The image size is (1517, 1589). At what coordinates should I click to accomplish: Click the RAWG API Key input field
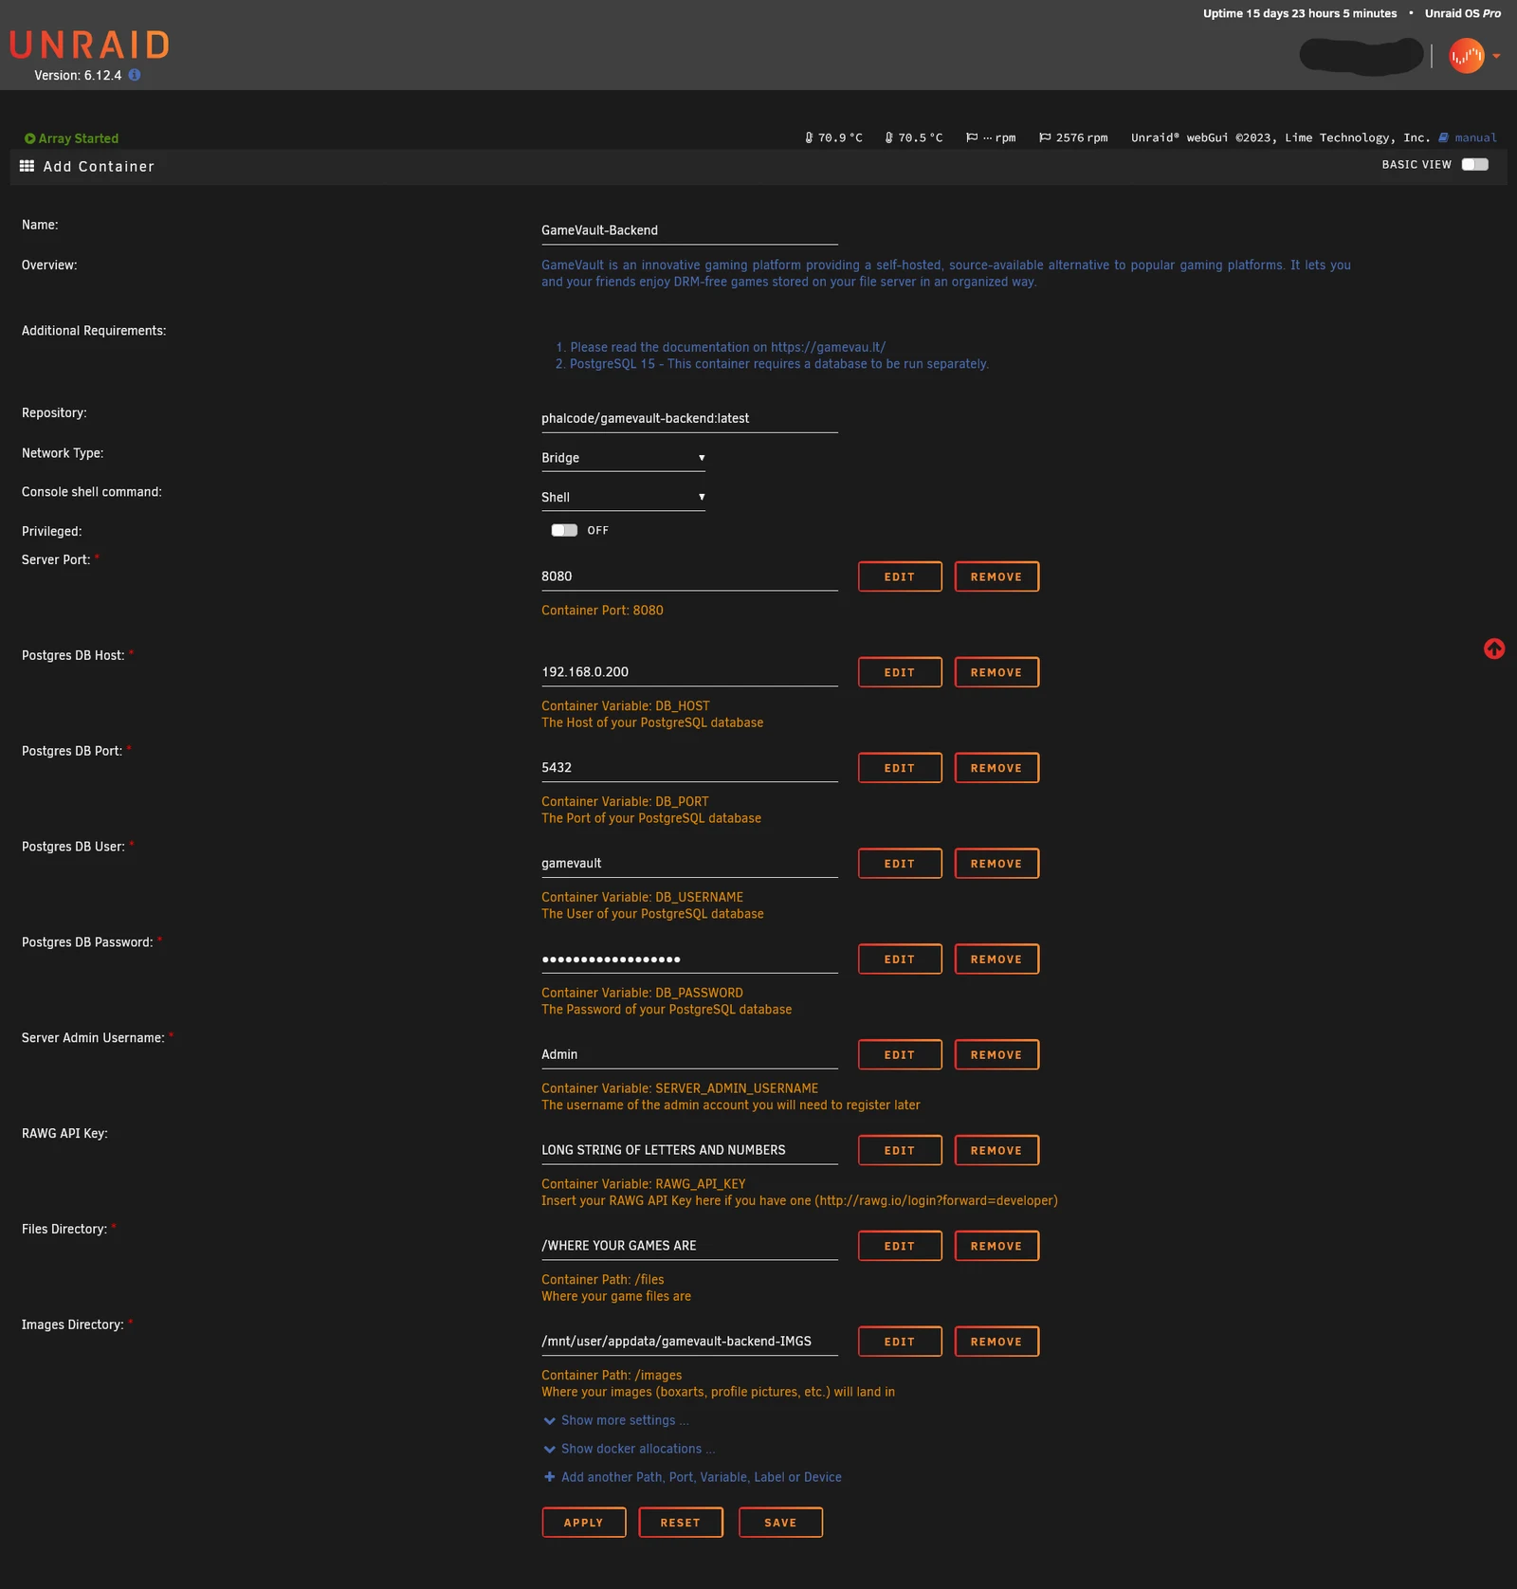tap(689, 1150)
